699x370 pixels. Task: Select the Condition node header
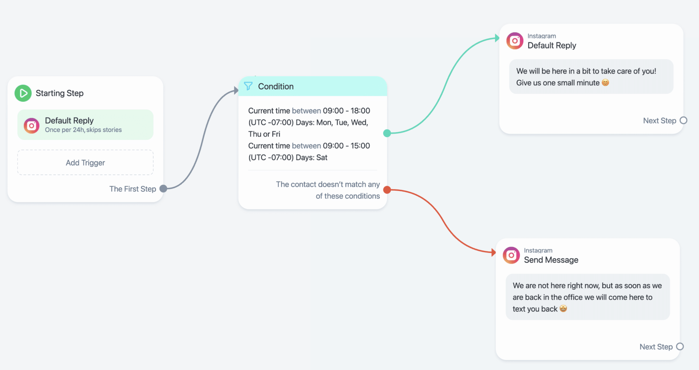click(x=313, y=86)
